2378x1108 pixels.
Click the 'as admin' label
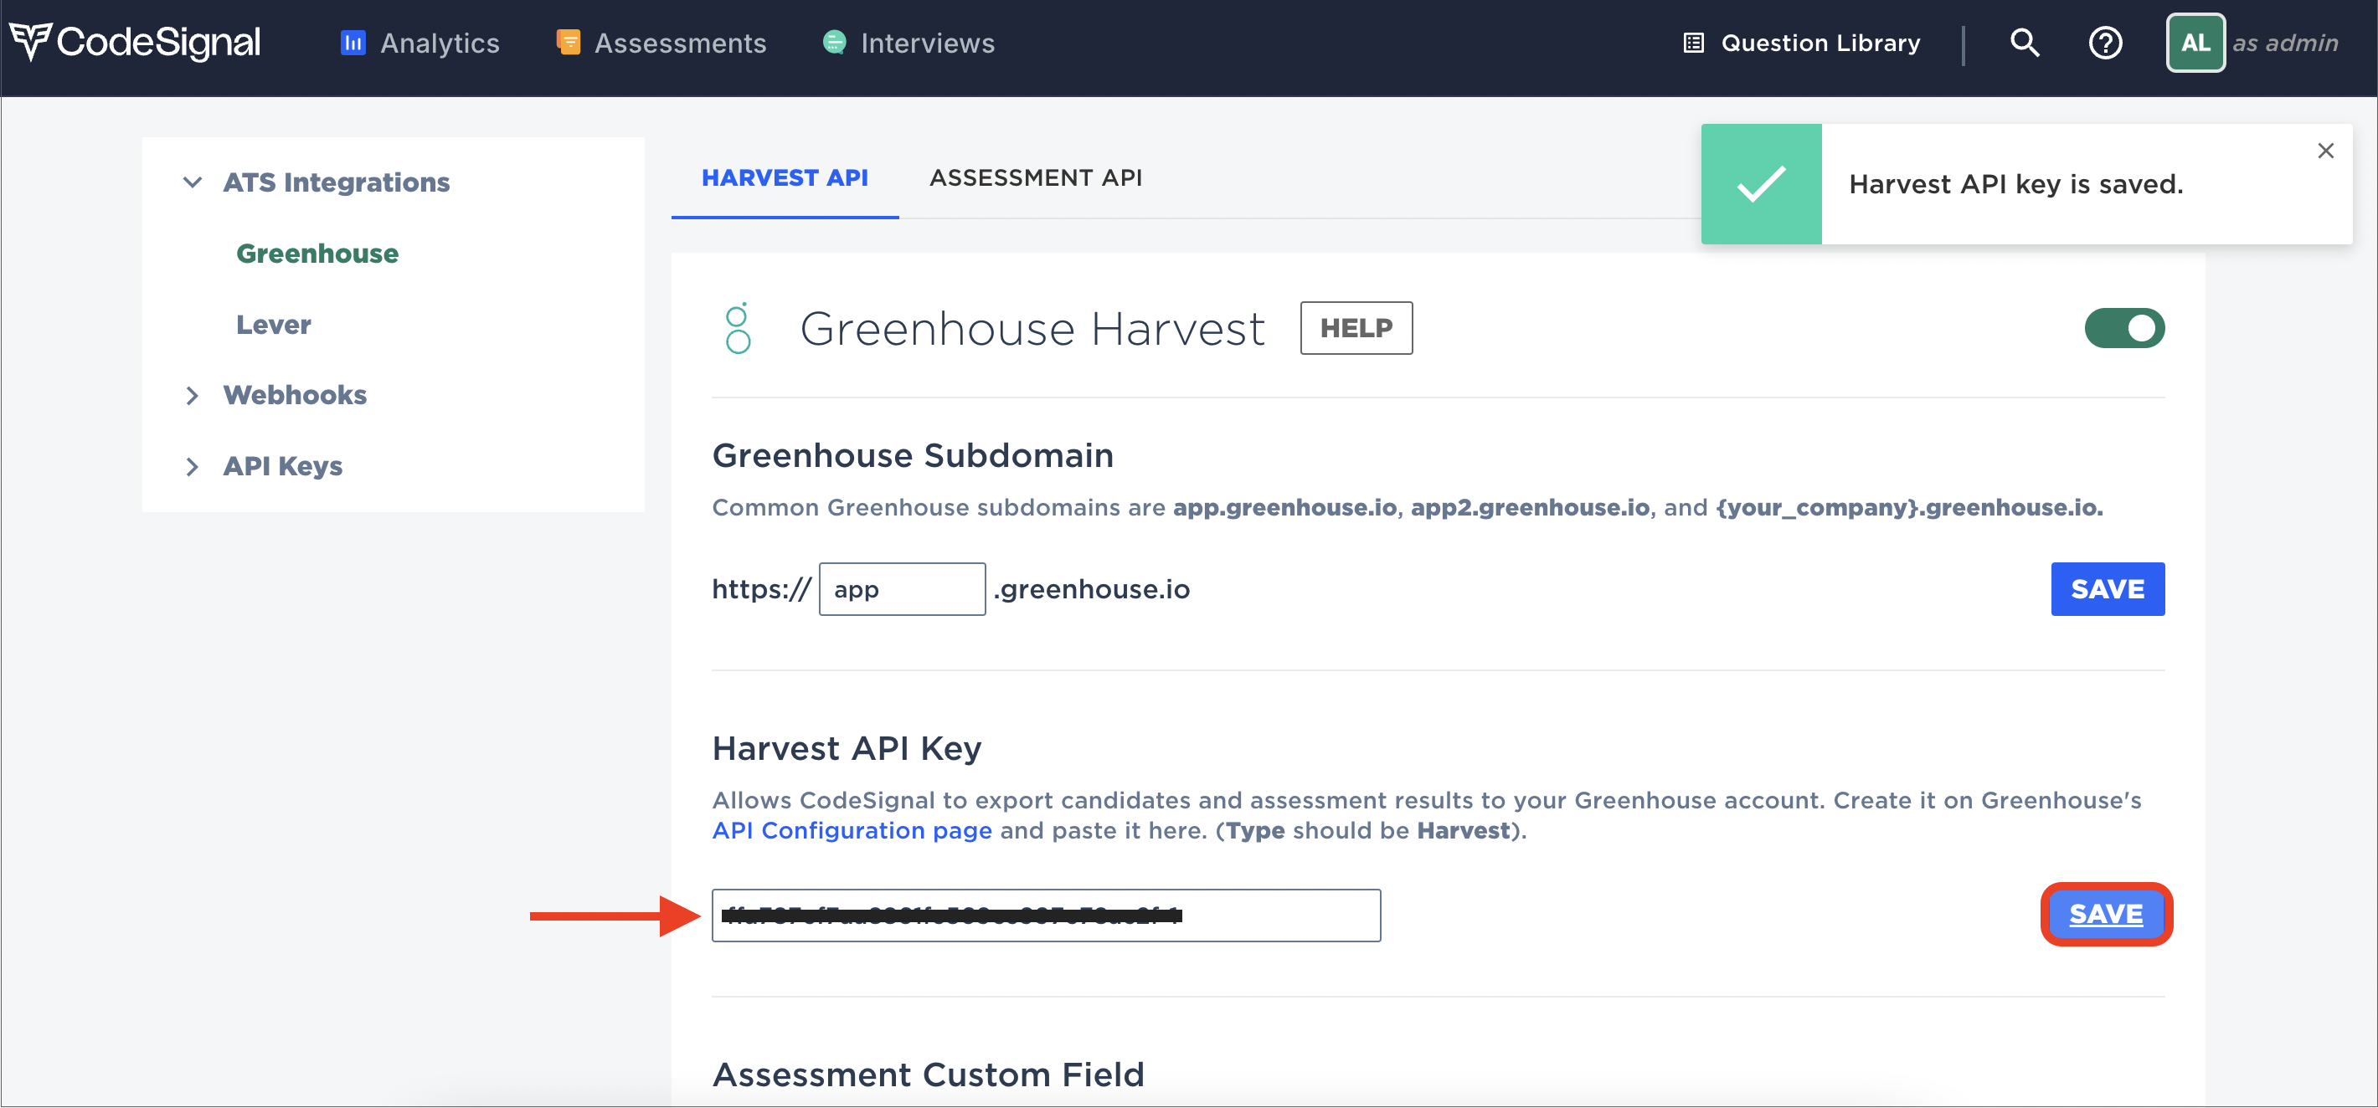point(2285,43)
